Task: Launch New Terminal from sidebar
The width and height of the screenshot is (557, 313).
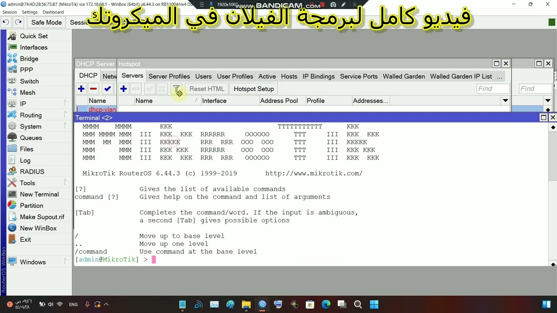Action: (39, 194)
